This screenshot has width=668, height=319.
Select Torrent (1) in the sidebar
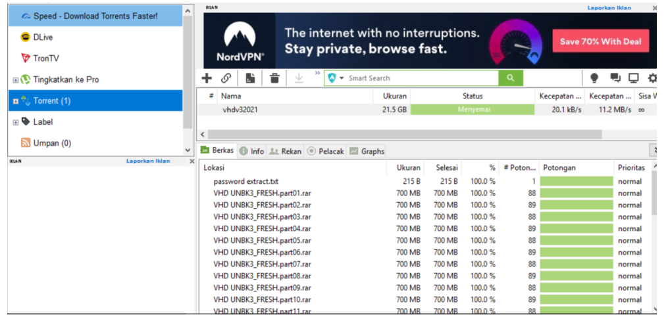[95, 100]
